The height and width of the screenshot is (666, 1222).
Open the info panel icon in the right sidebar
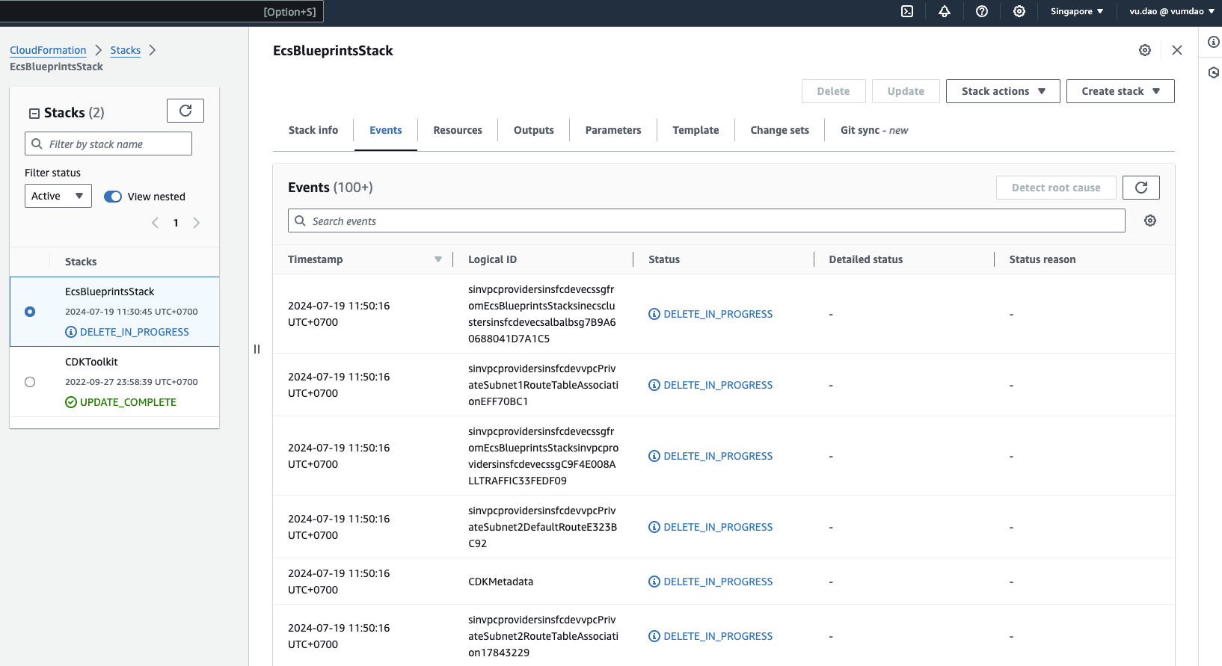tap(1214, 42)
